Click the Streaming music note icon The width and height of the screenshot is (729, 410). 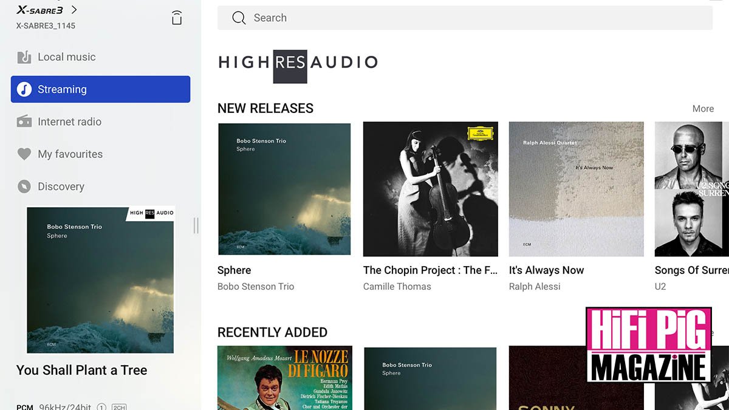[24, 89]
